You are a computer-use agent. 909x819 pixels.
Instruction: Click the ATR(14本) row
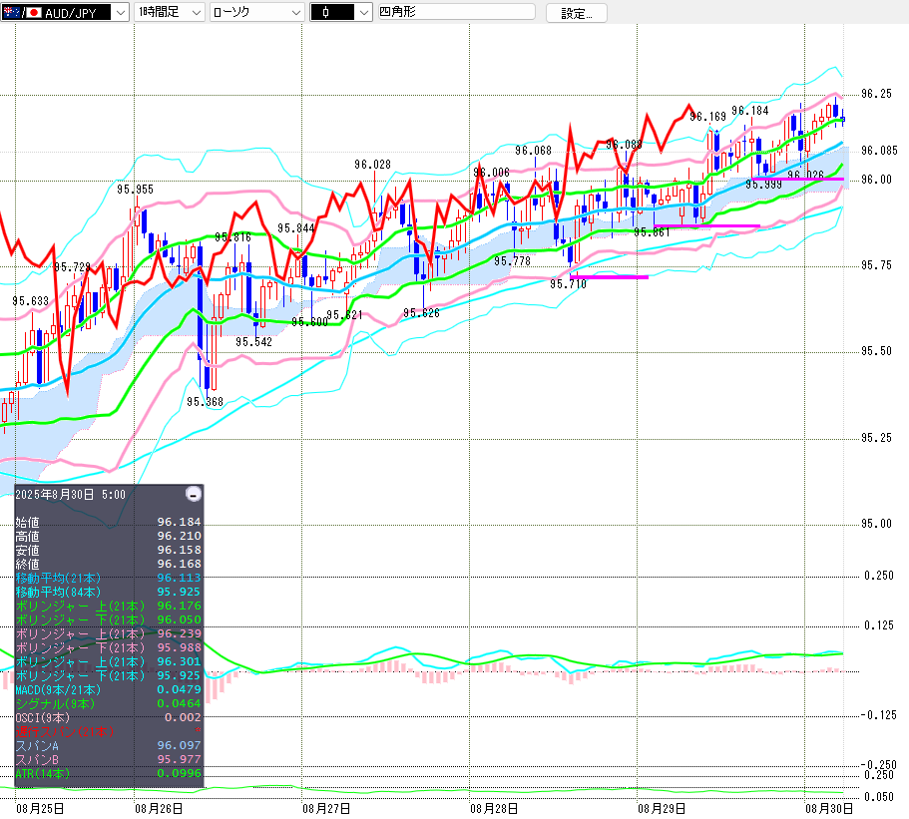(109, 773)
